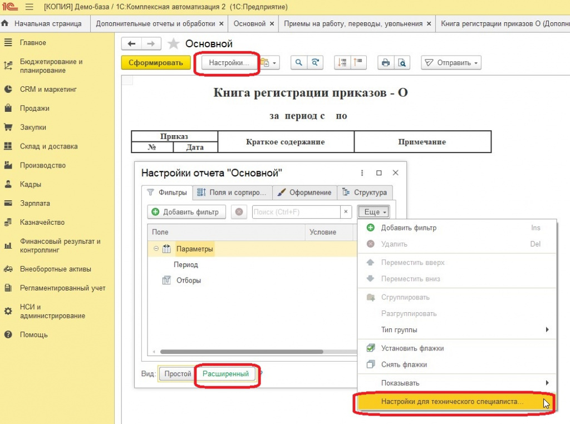Viewport: 570px width, 424px height.
Task: Collapse the Параметры tree node
Action: tap(156, 249)
